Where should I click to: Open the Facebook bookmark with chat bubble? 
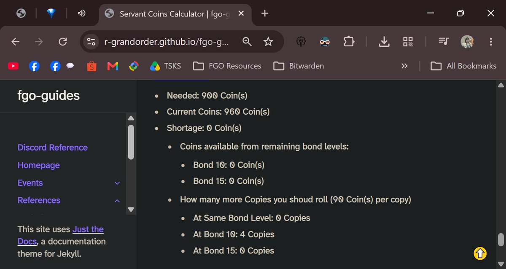(x=62, y=66)
